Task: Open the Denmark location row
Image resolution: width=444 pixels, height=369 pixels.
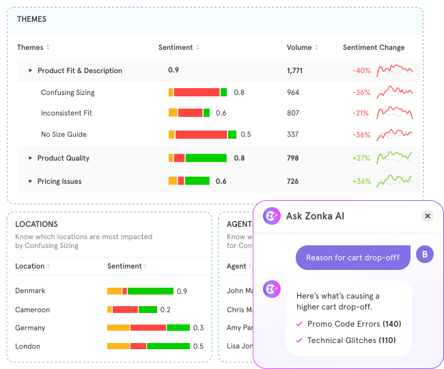Action: coord(30,291)
